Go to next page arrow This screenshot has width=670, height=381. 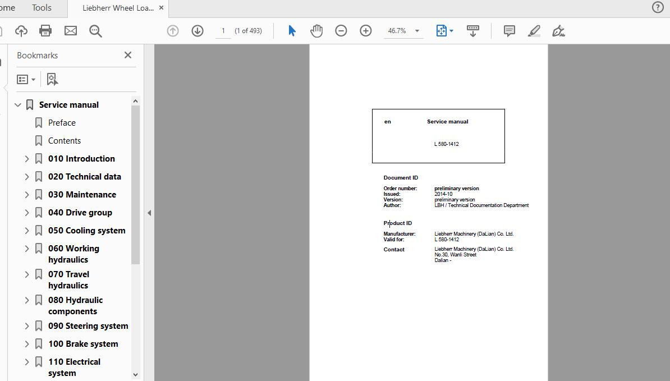(x=198, y=31)
